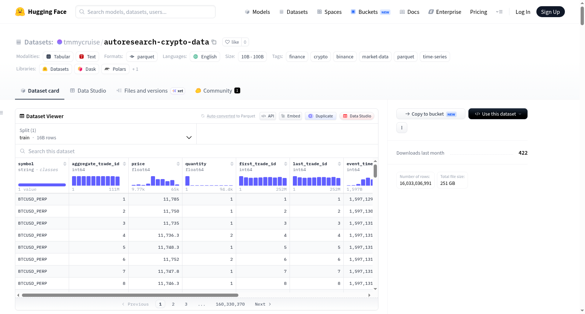Click the Duplicate button
The height and width of the screenshot is (314, 585).
[x=320, y=116]
